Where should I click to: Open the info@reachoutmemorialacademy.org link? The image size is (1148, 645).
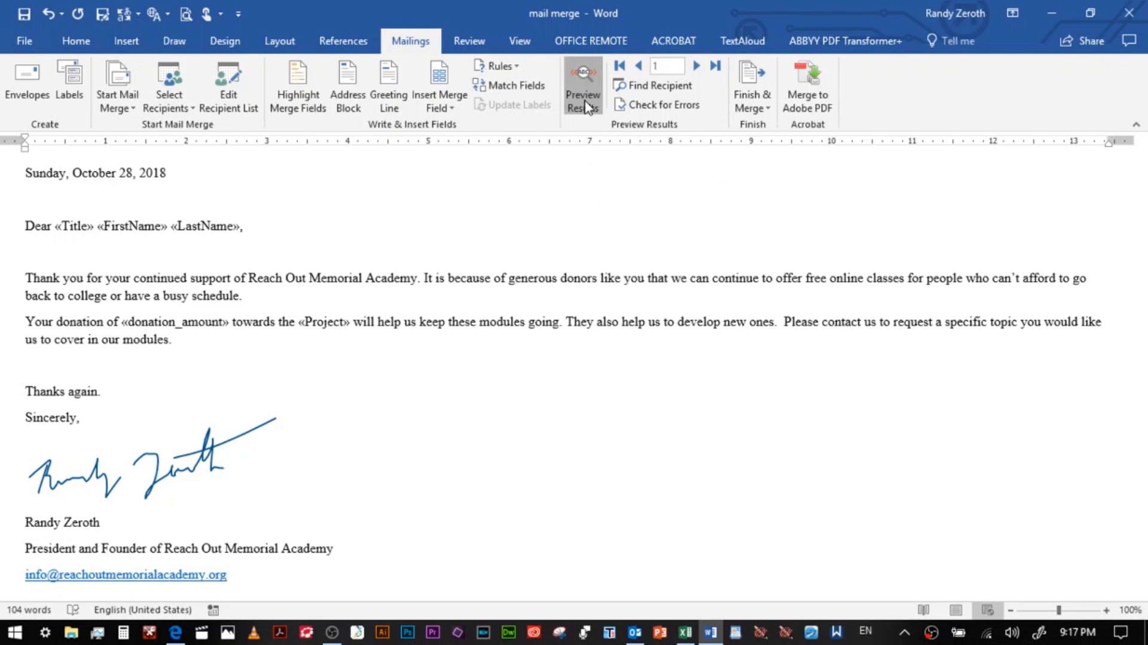pos(125,574)
